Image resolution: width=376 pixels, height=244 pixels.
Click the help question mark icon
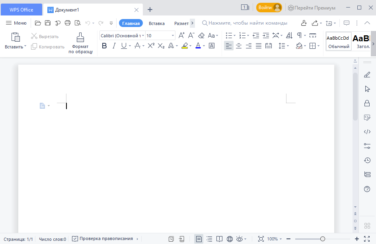(x=367, y=189)
